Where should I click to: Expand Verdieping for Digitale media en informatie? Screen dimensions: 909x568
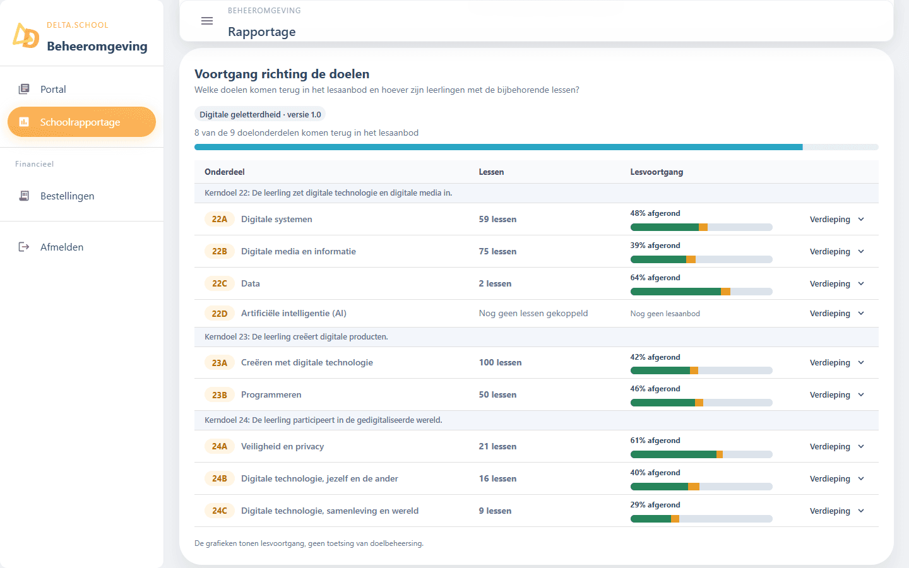837,251
